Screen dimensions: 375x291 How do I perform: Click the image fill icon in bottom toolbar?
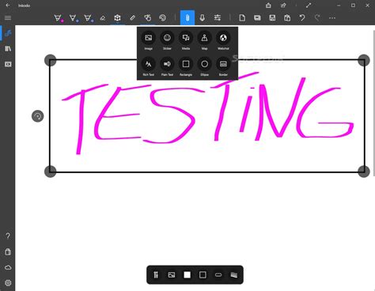pos(172,275)
